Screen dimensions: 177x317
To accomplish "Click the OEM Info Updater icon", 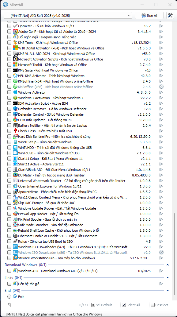I will coord(15,120).
